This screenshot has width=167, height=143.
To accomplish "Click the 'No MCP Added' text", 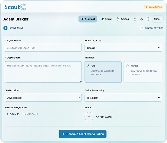I will tap(31, 114).
